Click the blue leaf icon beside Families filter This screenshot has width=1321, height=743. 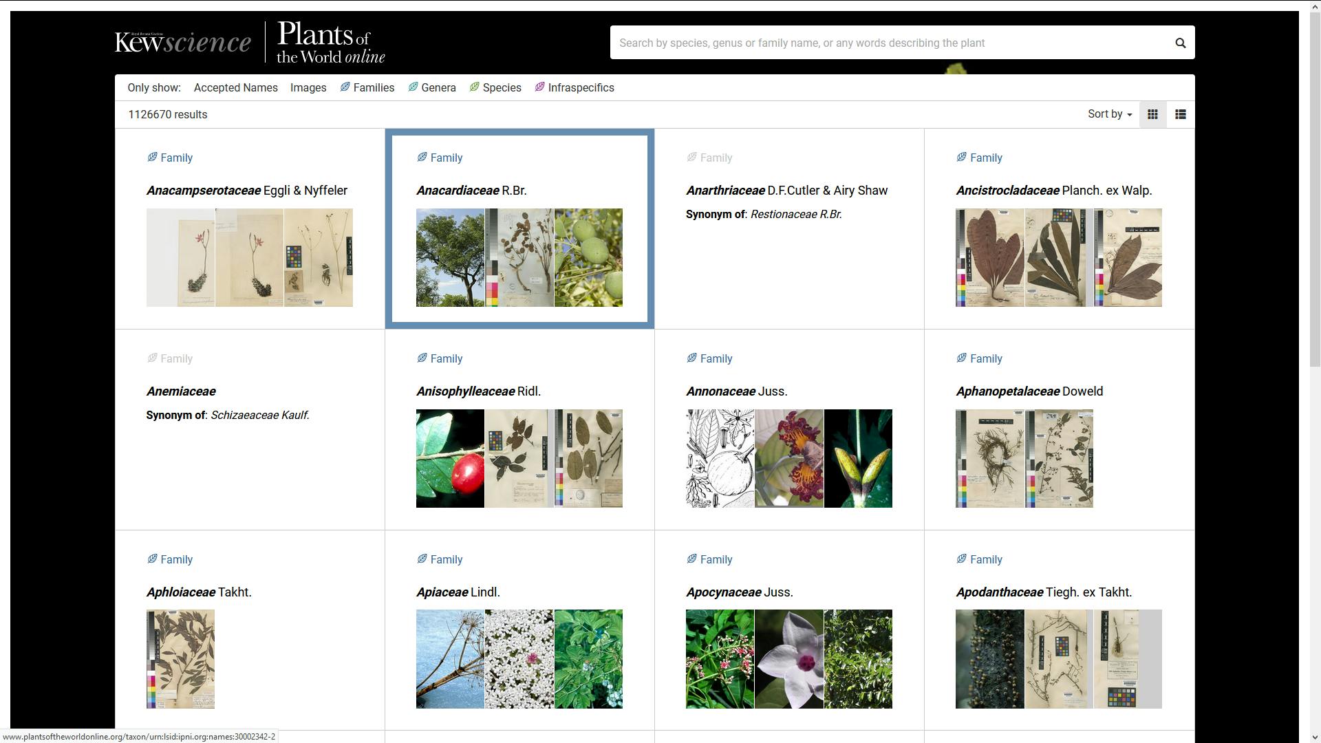pos(345,87)
